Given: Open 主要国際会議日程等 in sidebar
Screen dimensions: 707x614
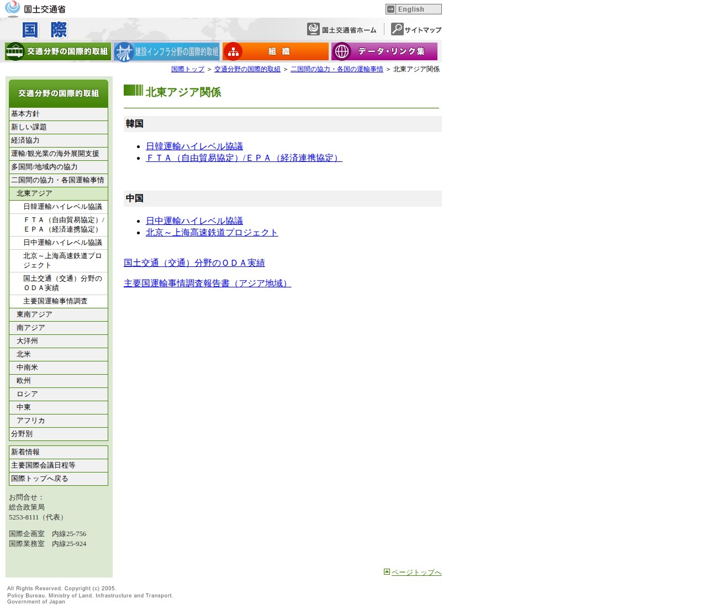Looking at the screenshot, I should [59, 465].
